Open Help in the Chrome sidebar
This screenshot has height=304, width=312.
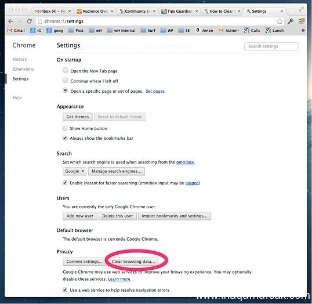[x=17, y=97]
